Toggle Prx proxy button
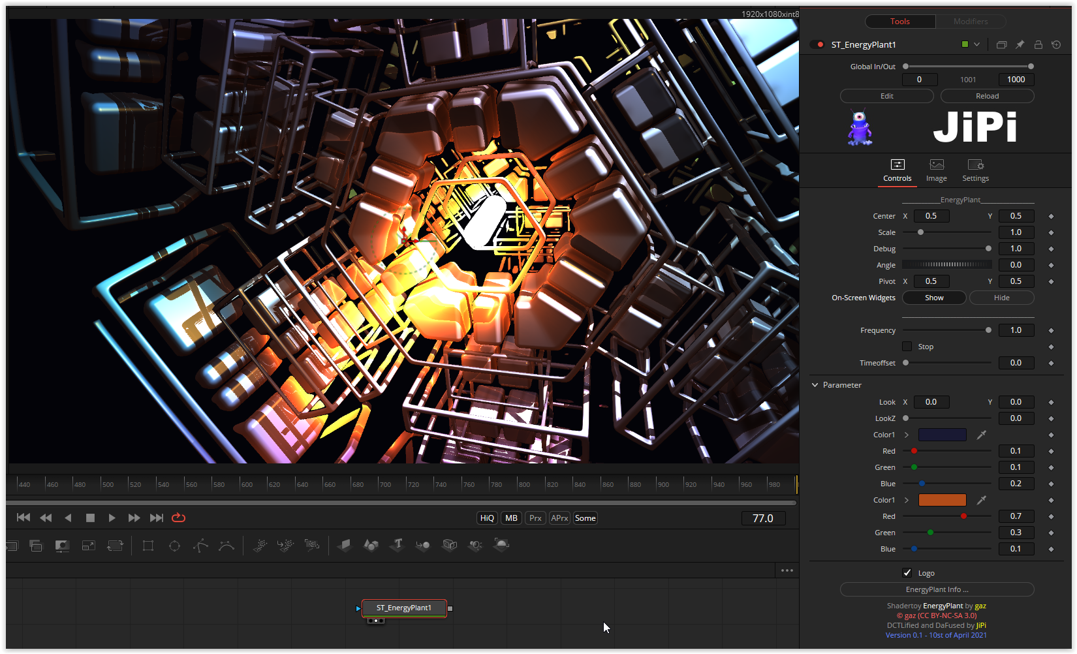This screenshot has height=654, width=1077. point(536,518)
